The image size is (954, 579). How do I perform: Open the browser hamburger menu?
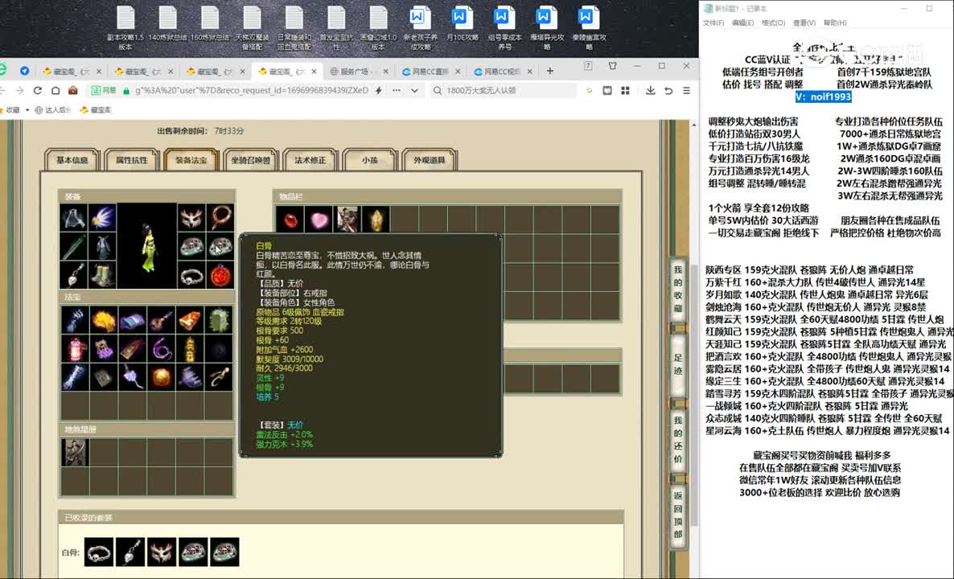click(x=686, y=91)
